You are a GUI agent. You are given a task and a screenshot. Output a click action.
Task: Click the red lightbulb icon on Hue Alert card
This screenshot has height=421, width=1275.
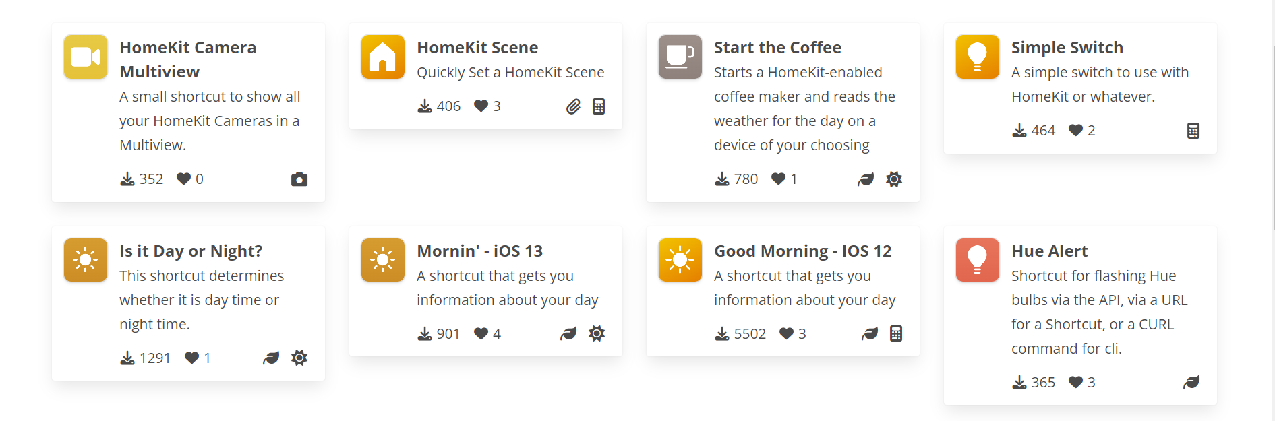coord(977,260)
